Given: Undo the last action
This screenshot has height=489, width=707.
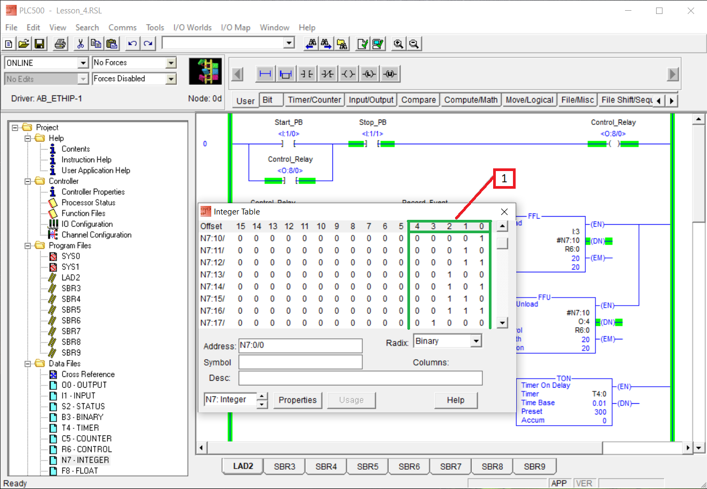Looking at the screenshot, I should coord(132,44).
